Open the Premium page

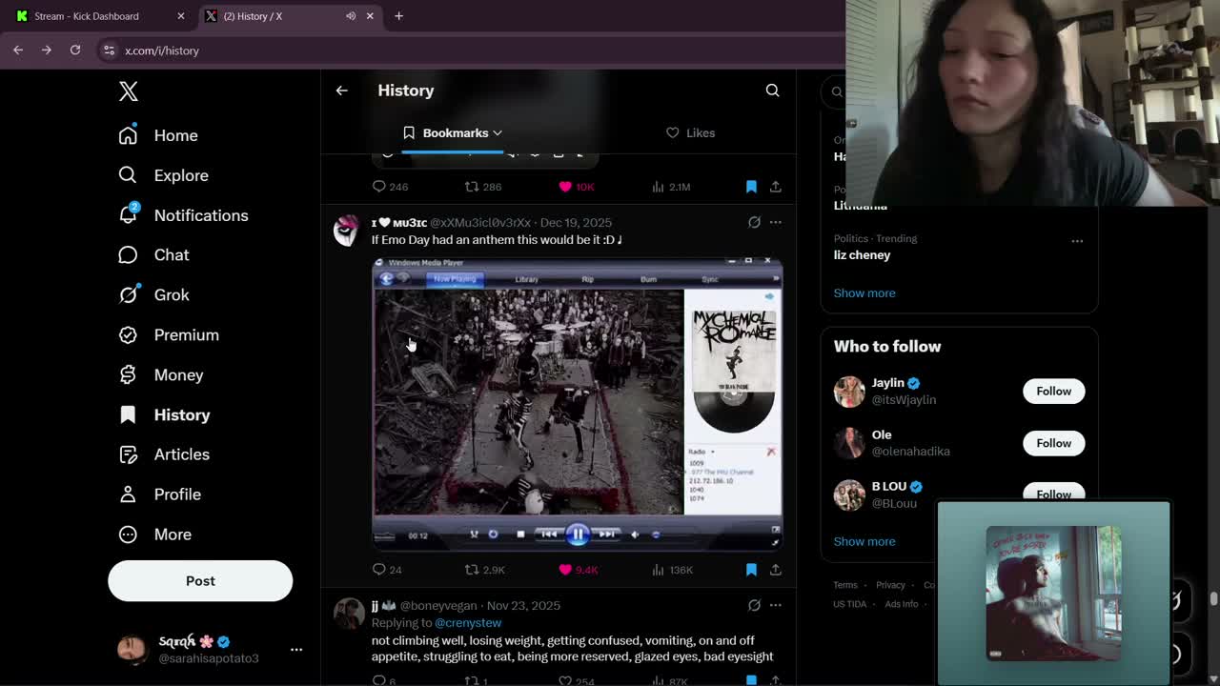(x=169, y=335)
